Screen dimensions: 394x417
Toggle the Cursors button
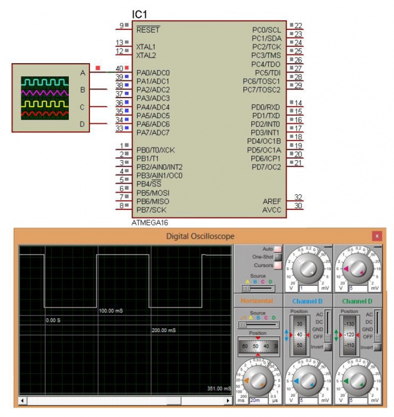pyautogui.click(x=278, y=266)
